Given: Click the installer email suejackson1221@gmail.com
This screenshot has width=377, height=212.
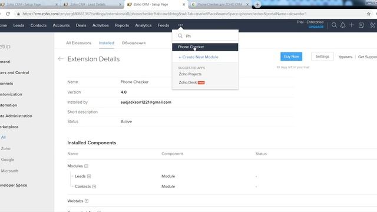Looking at the screenshot, I should click(x=145, y=102).
